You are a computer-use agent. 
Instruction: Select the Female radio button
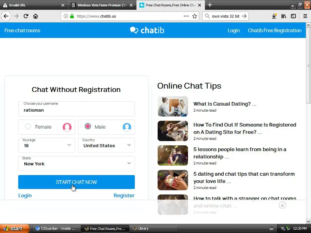pos(28,126)
